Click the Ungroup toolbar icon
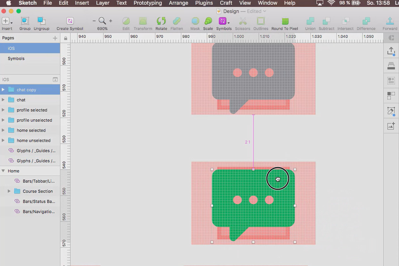Screen dimensions: 399x266 pyautogui.click(x=42, y=21)
